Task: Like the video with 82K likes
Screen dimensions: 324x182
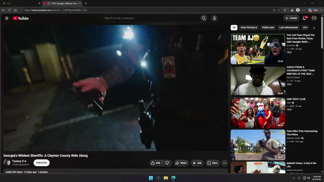Action: tap(156, 163)
